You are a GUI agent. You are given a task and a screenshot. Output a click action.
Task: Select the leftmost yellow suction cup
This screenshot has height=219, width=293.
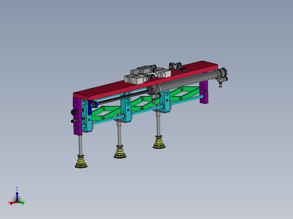(x=81, y=162)
